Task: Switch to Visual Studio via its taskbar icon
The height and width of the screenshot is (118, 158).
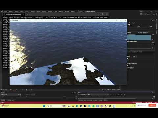Action: (102, 106)
